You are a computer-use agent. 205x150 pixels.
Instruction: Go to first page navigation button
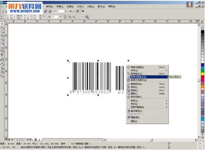click(9, 140)
